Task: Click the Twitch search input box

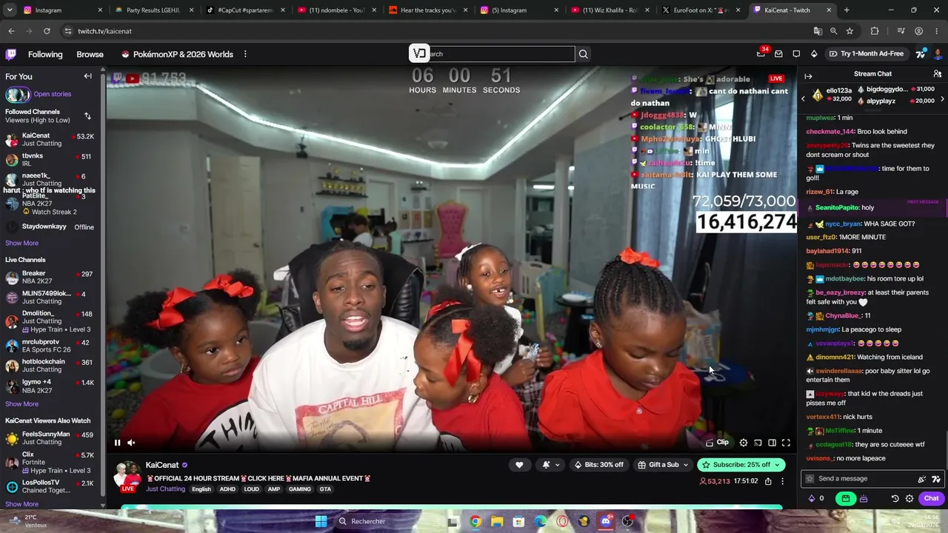Action: [501, 54]
